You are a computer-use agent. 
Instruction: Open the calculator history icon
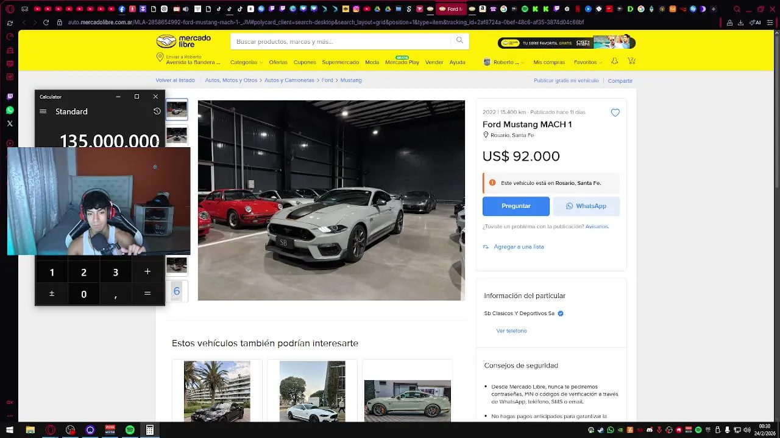tap(157, 111)
